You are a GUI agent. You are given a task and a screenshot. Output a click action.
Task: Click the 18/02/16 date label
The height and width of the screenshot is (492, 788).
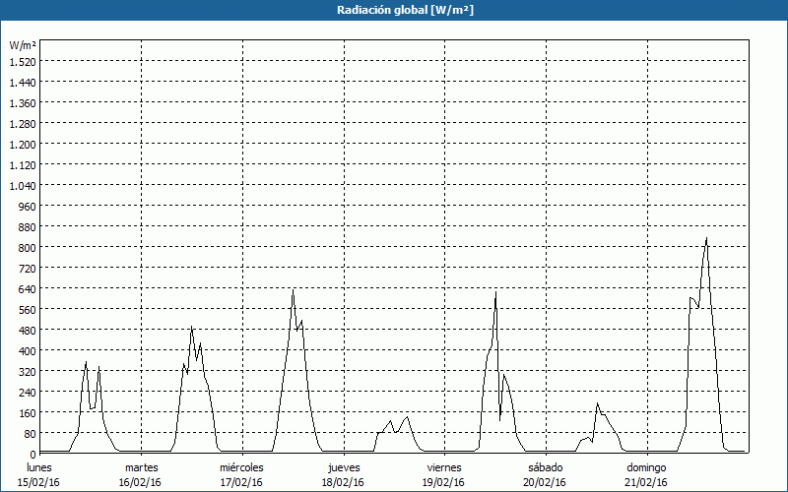click(344, 482)
